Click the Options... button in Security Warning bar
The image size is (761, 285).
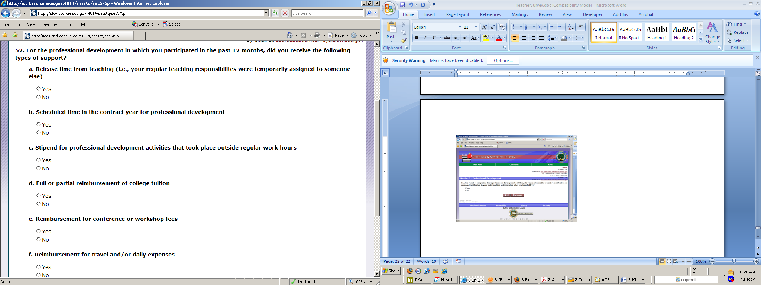pyautogui.click(x=503, y=60)
